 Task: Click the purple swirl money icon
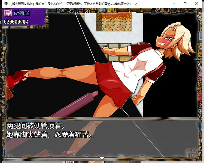pos(8,13)
